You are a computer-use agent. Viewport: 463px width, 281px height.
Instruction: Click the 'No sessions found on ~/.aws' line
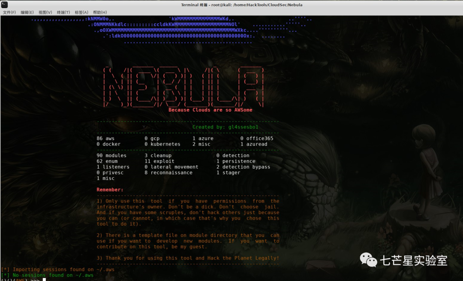coord(47,275)
